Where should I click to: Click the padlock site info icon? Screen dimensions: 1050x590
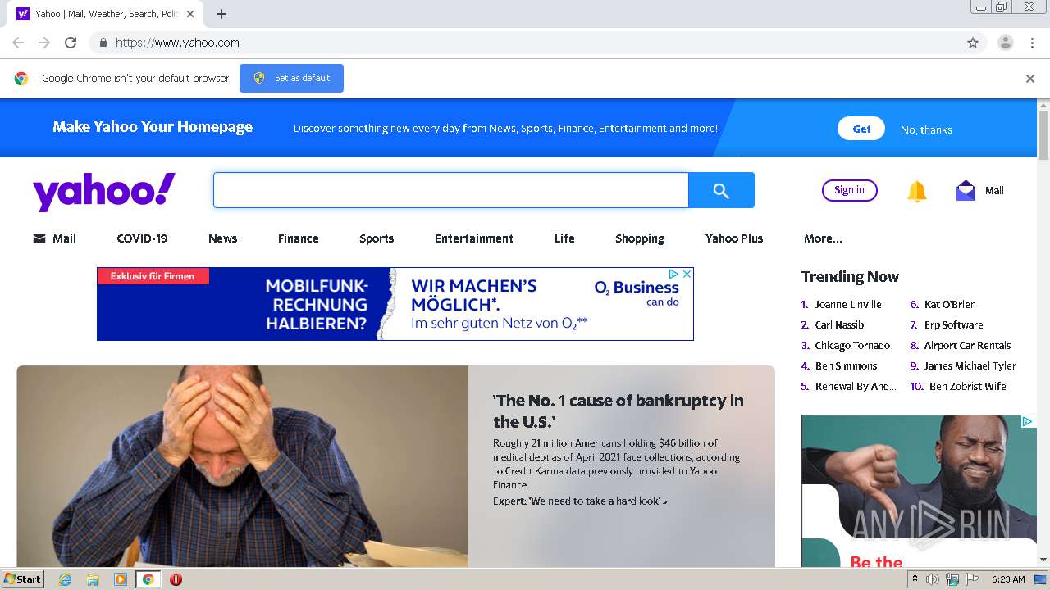pyautogui.click(x=103, y=43)
